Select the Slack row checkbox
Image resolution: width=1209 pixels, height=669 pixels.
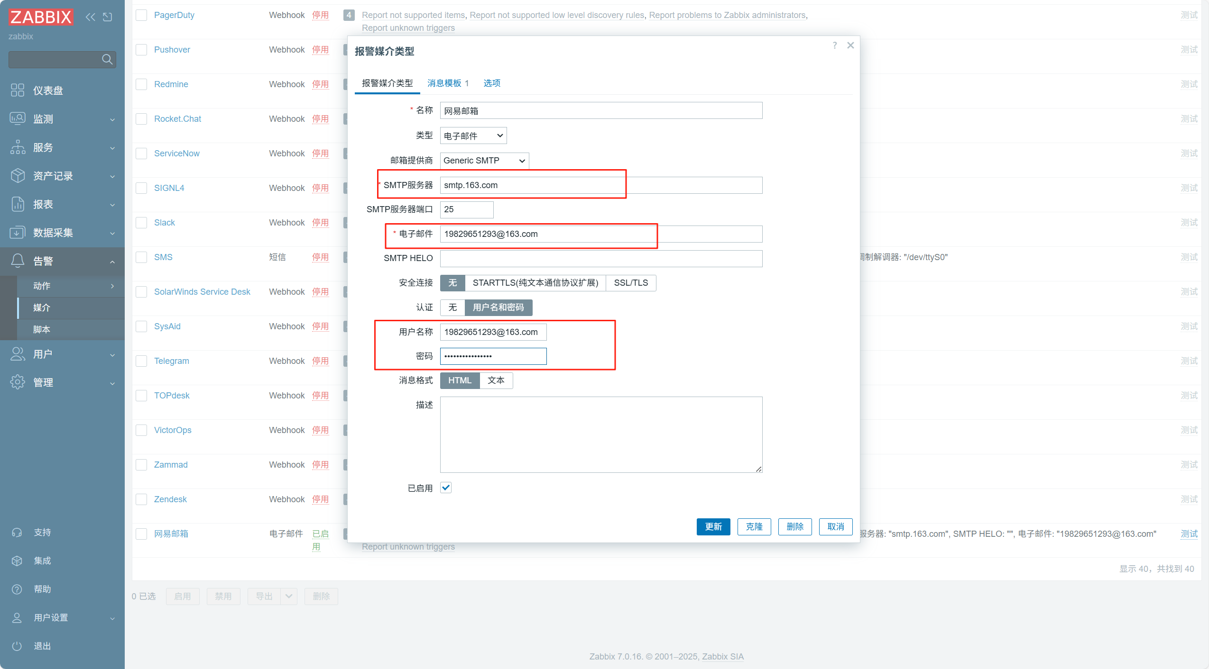141,223
